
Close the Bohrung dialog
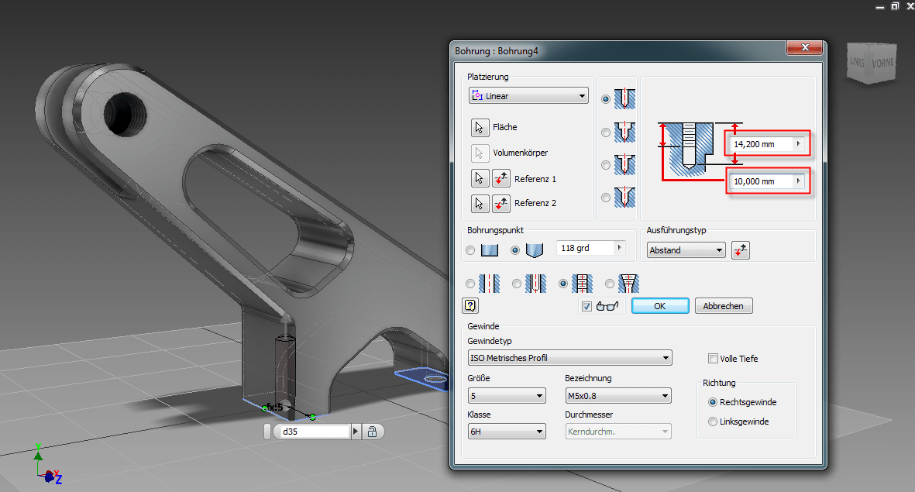click(x=804, y=47)
